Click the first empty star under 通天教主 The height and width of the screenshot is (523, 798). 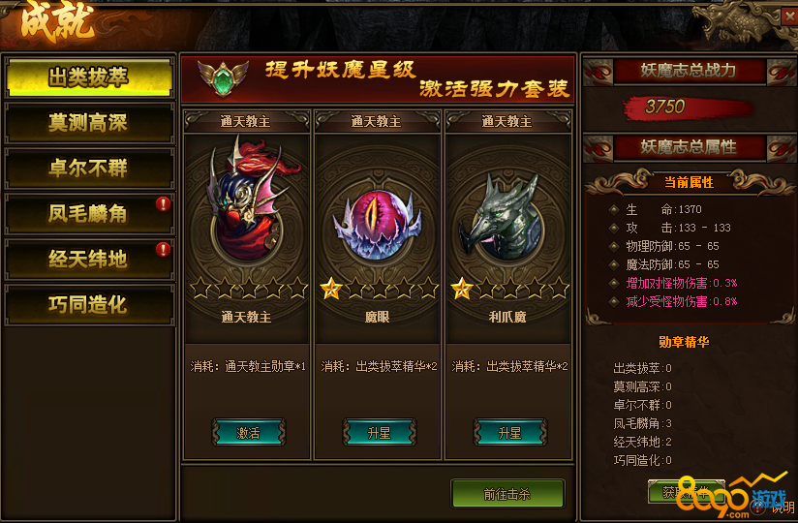201,288
